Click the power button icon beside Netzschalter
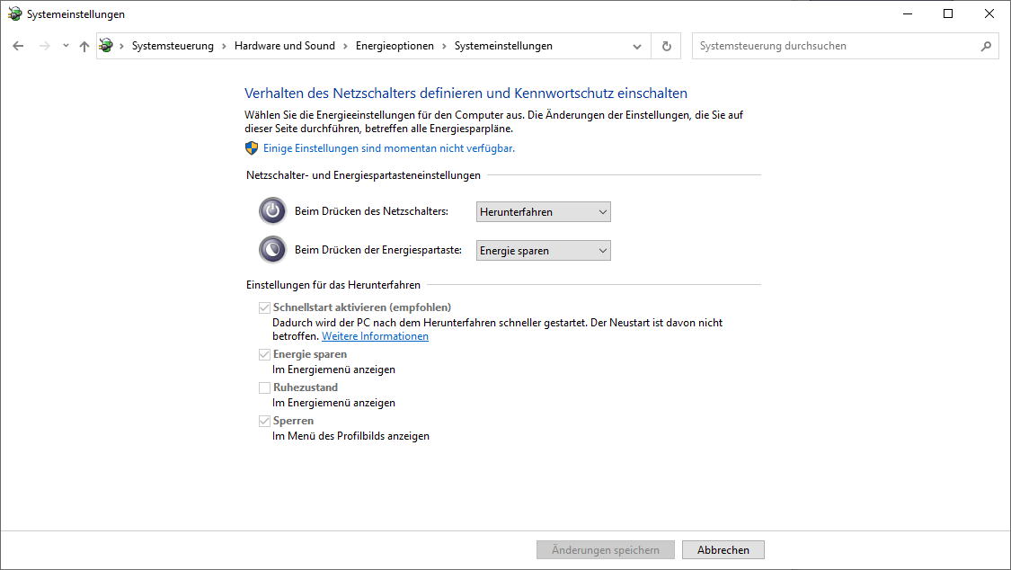This screenshot has width=1011, height=570. coord(272,211)
